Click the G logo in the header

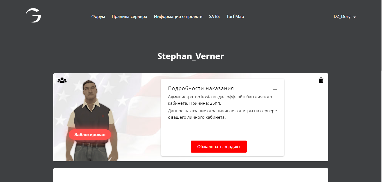[33, 15]
